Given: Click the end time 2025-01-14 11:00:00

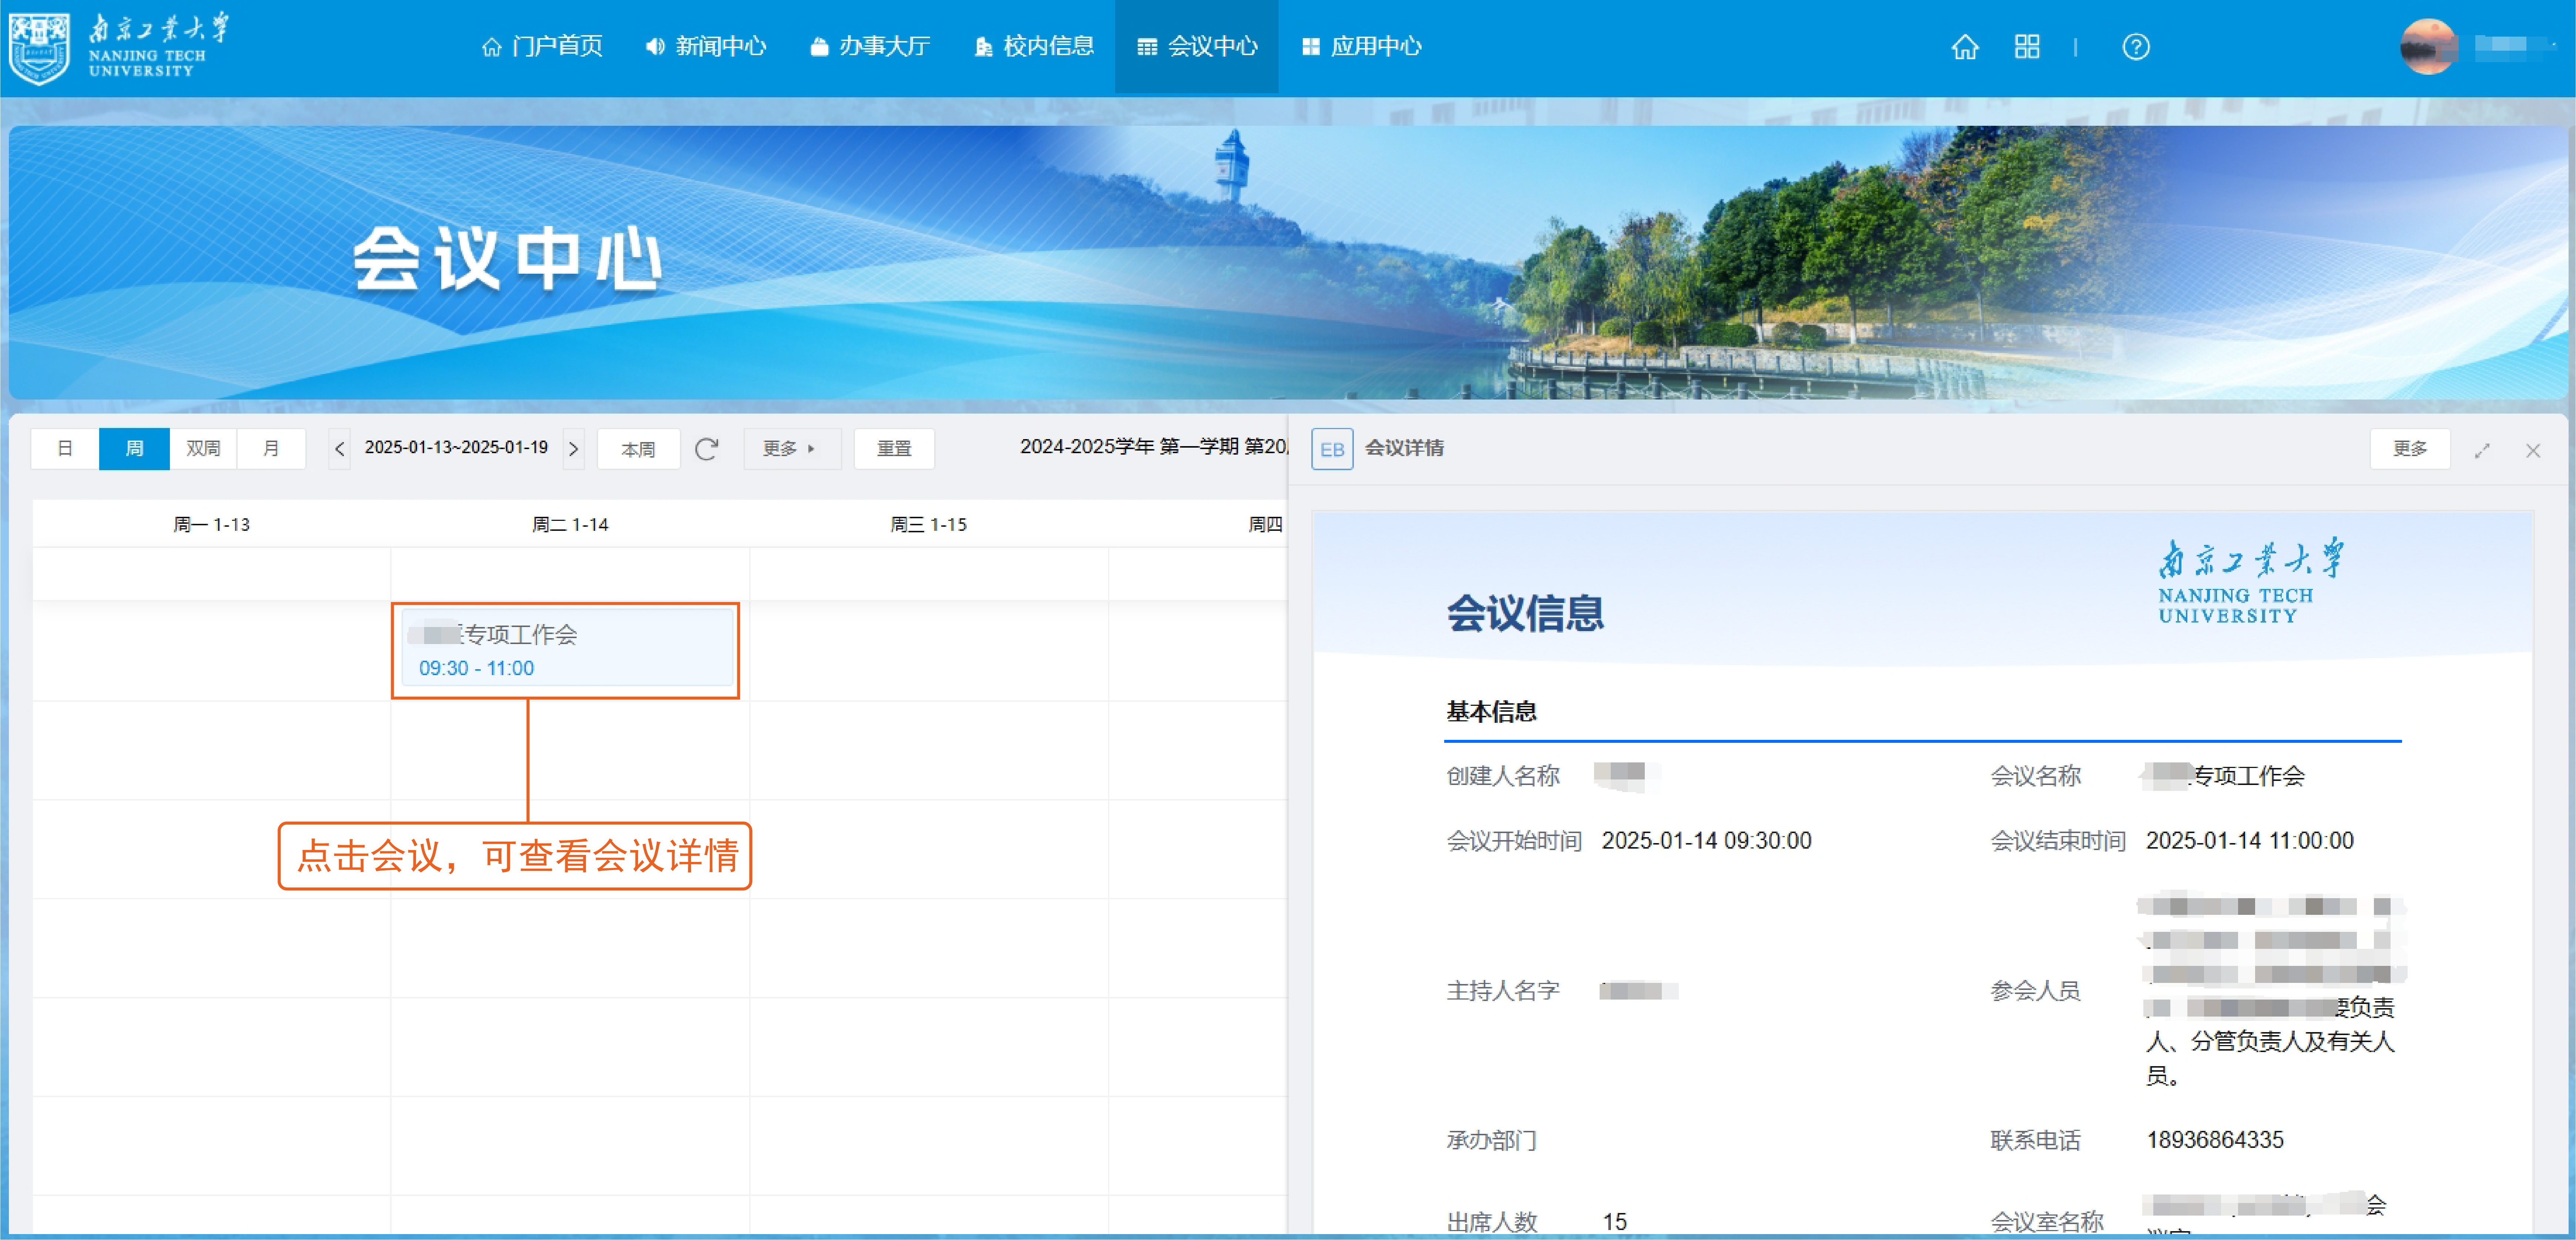Looking at the screenshot, I should point(2250,840).
